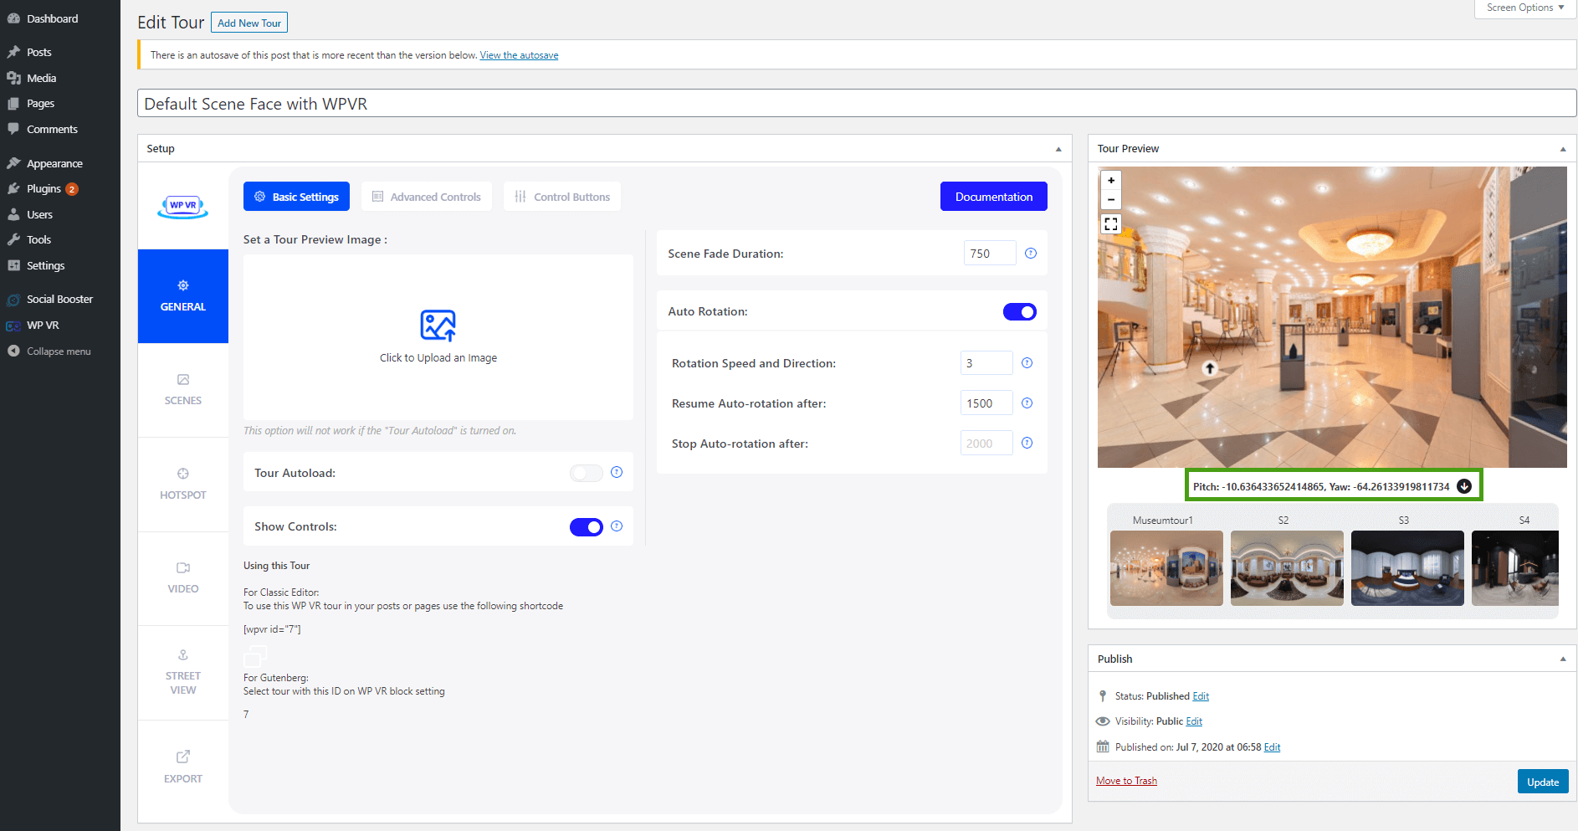Open the Appearance menu

coord(54,163)
